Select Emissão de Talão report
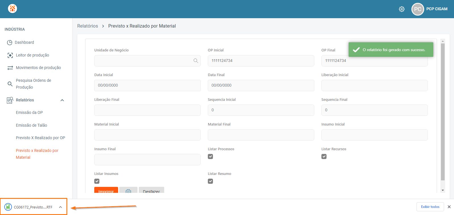 pyautogui.click(x=32, y=126)
